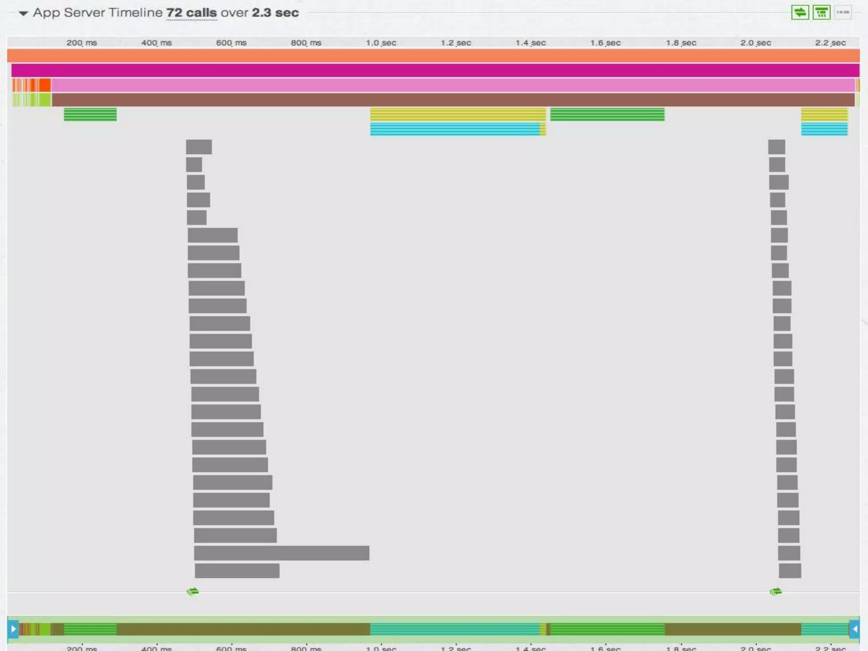
Task: Select the magenta full-width timeline bar
Action: pos(435,70)
